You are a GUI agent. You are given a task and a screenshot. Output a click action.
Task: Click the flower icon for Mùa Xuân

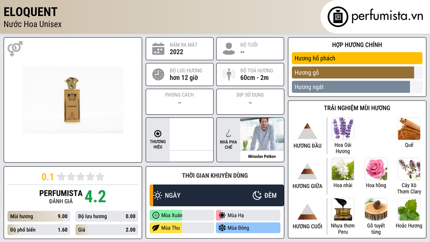(156, 216)
